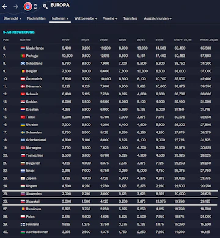Select Polen's 24,000 coefficient value
The image size is (220, 238).
[206, 217]
